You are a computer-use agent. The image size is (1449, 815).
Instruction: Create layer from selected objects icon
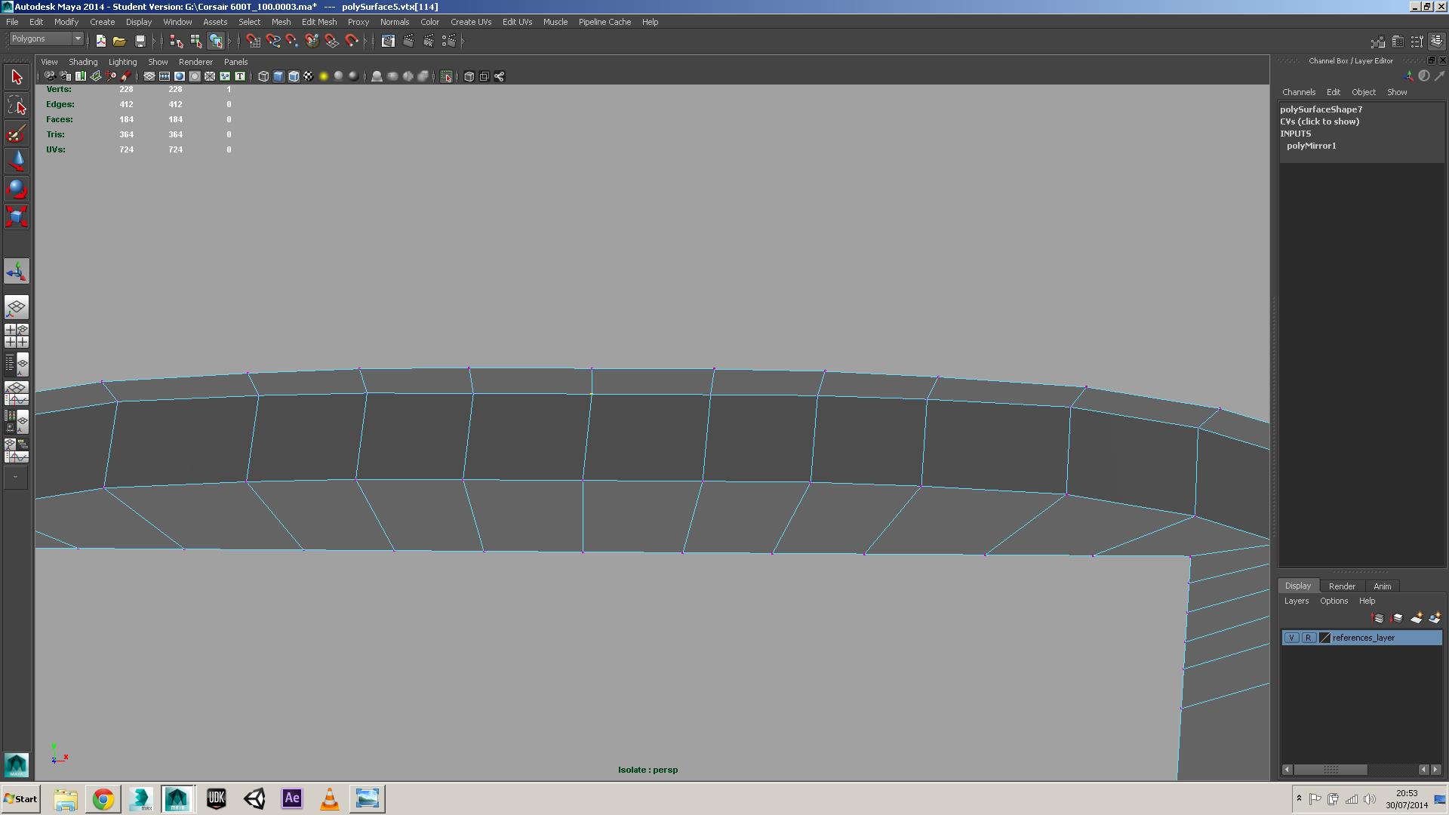1434,619
